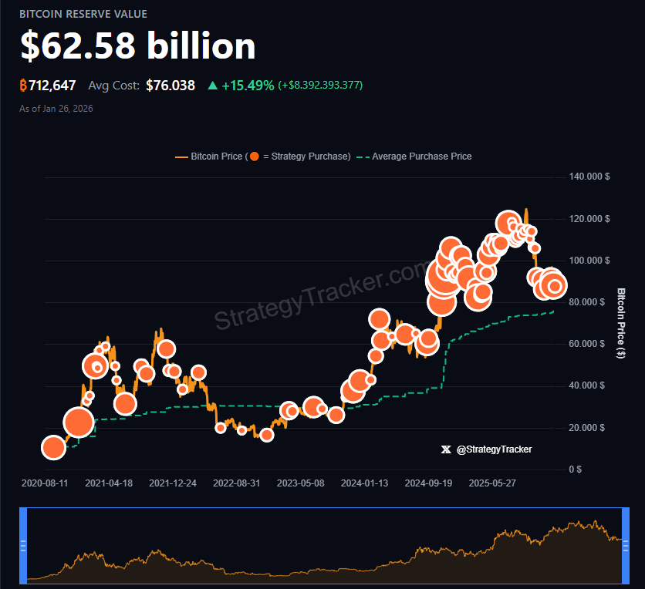Screen dimensions: 645x589
Task: Click the Avg Cost value $76.038
Action: (x=170, y=86)
